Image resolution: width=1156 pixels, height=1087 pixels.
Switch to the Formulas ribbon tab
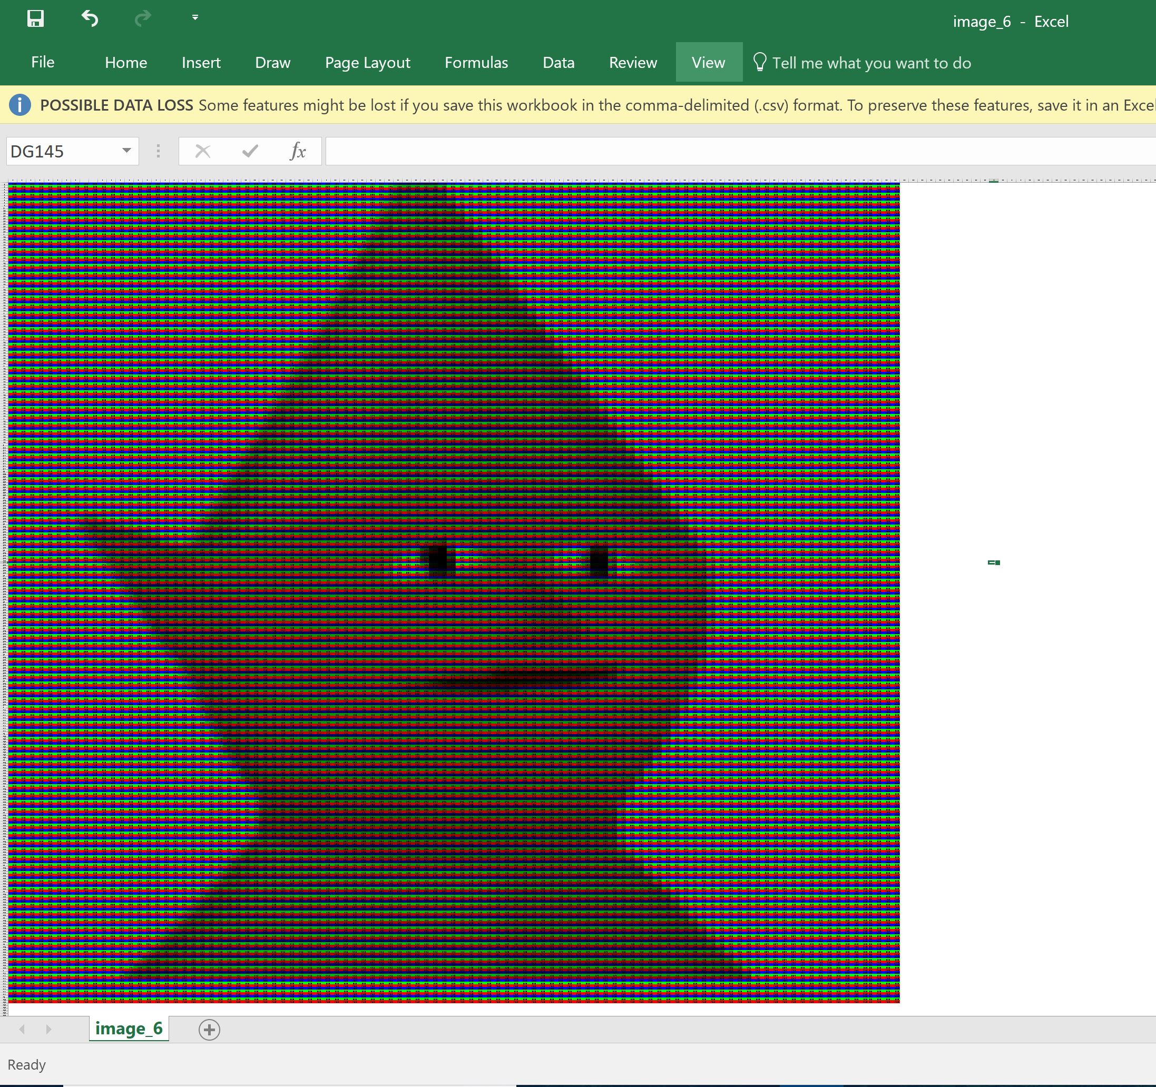[476, 62]
